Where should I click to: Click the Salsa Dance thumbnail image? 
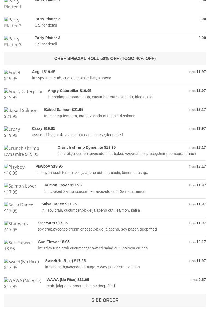point(19,208)
